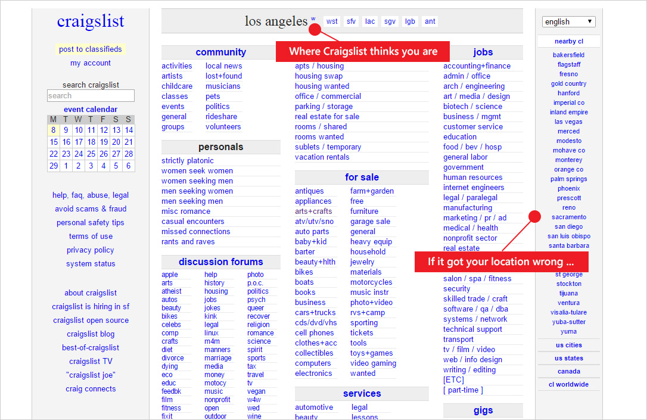View rants and raves
Screen dimensions: 647x420
188,242
